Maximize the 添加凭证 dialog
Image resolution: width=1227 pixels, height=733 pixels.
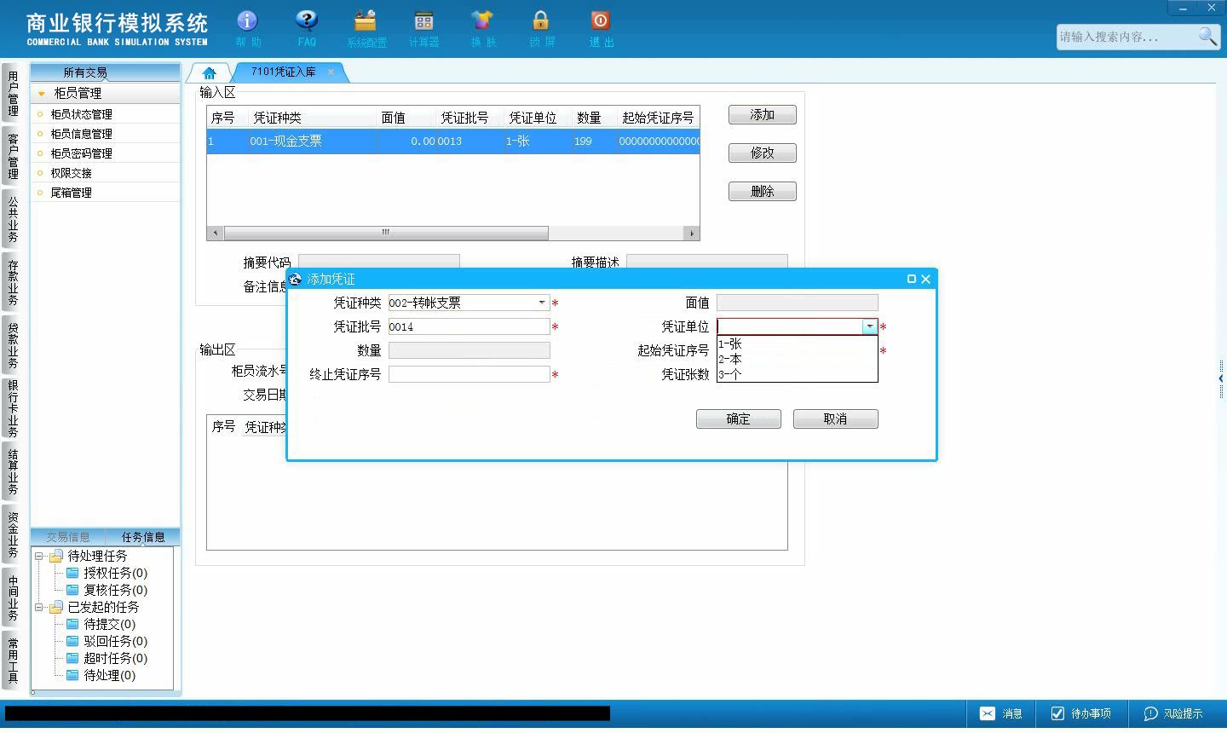coord(912,279)
